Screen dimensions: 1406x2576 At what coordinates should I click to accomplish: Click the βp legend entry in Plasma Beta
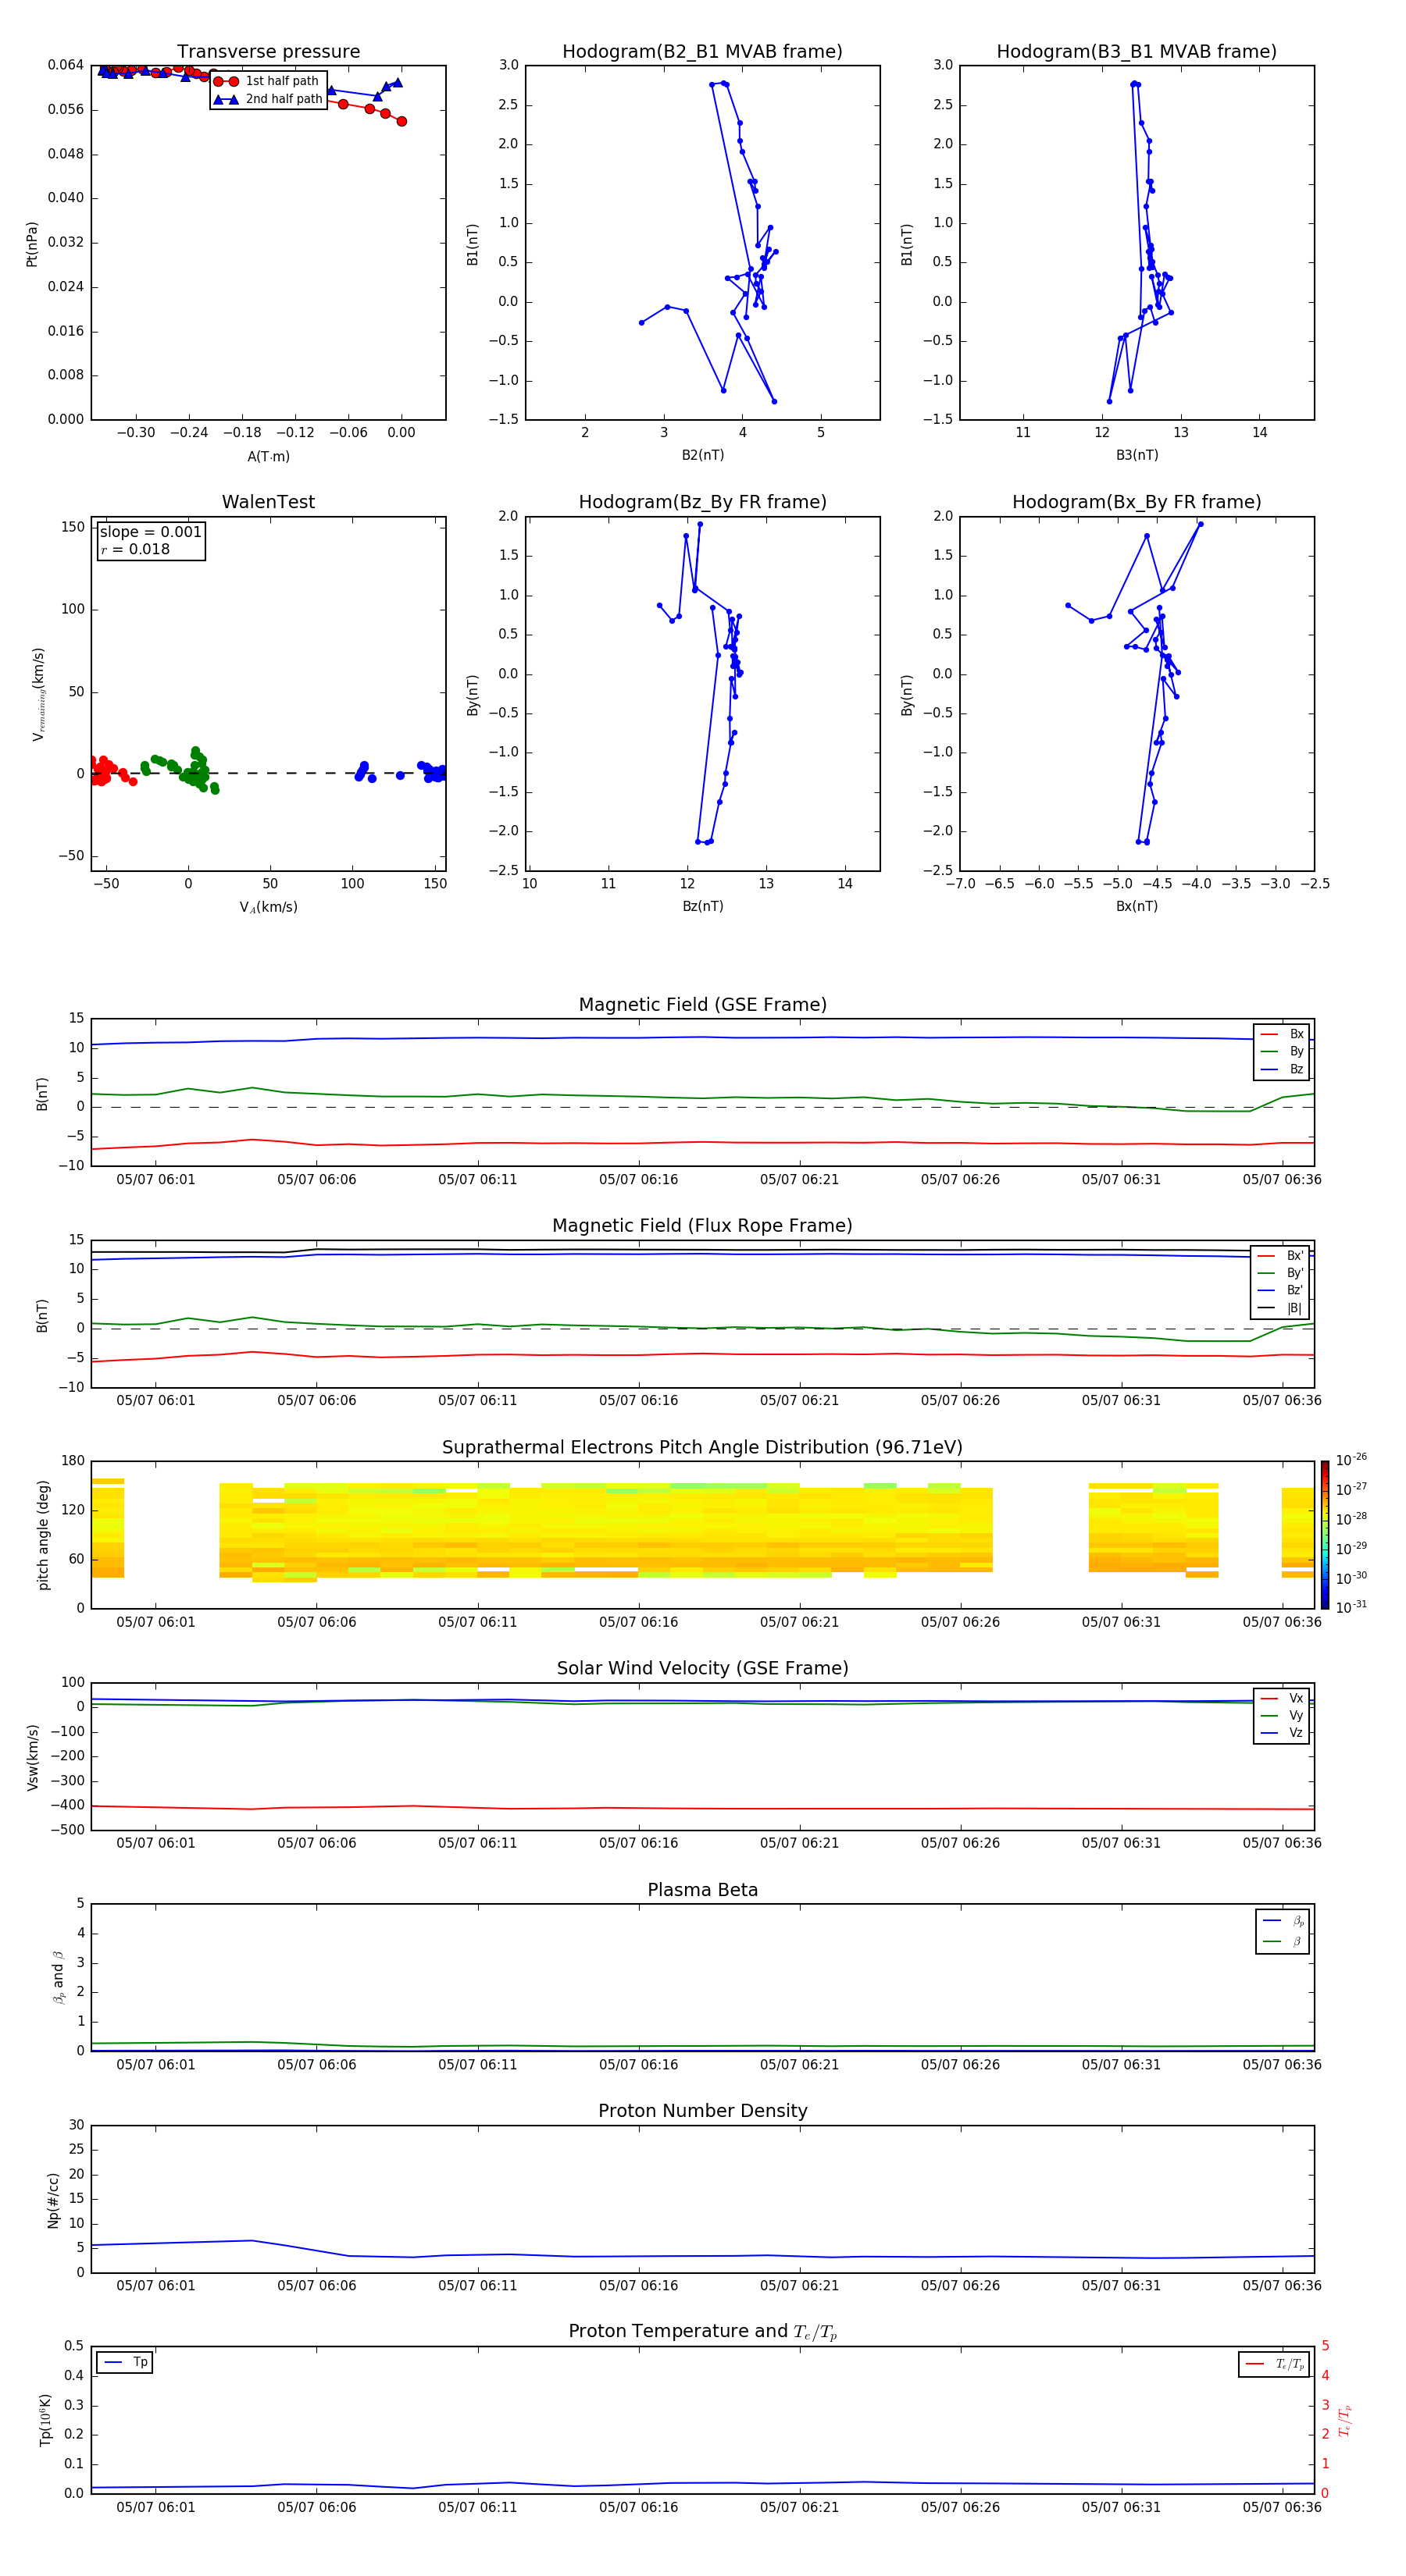coord(1282,1920)
